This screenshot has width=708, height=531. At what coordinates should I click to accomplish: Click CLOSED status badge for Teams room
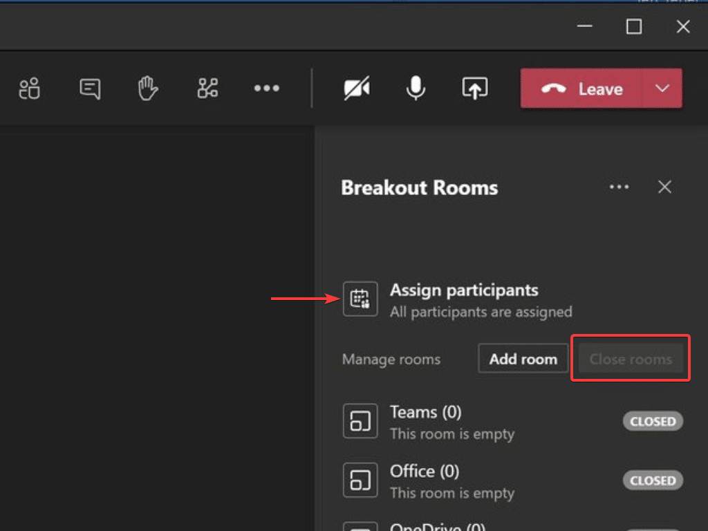pyautogui.click(x=653, y=421)
